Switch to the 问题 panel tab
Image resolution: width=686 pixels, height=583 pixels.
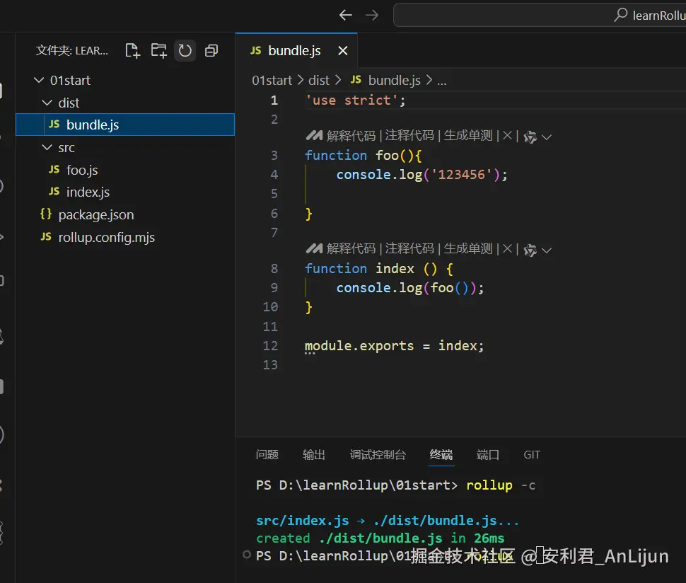pyautogui.click(x=267, y=455)
